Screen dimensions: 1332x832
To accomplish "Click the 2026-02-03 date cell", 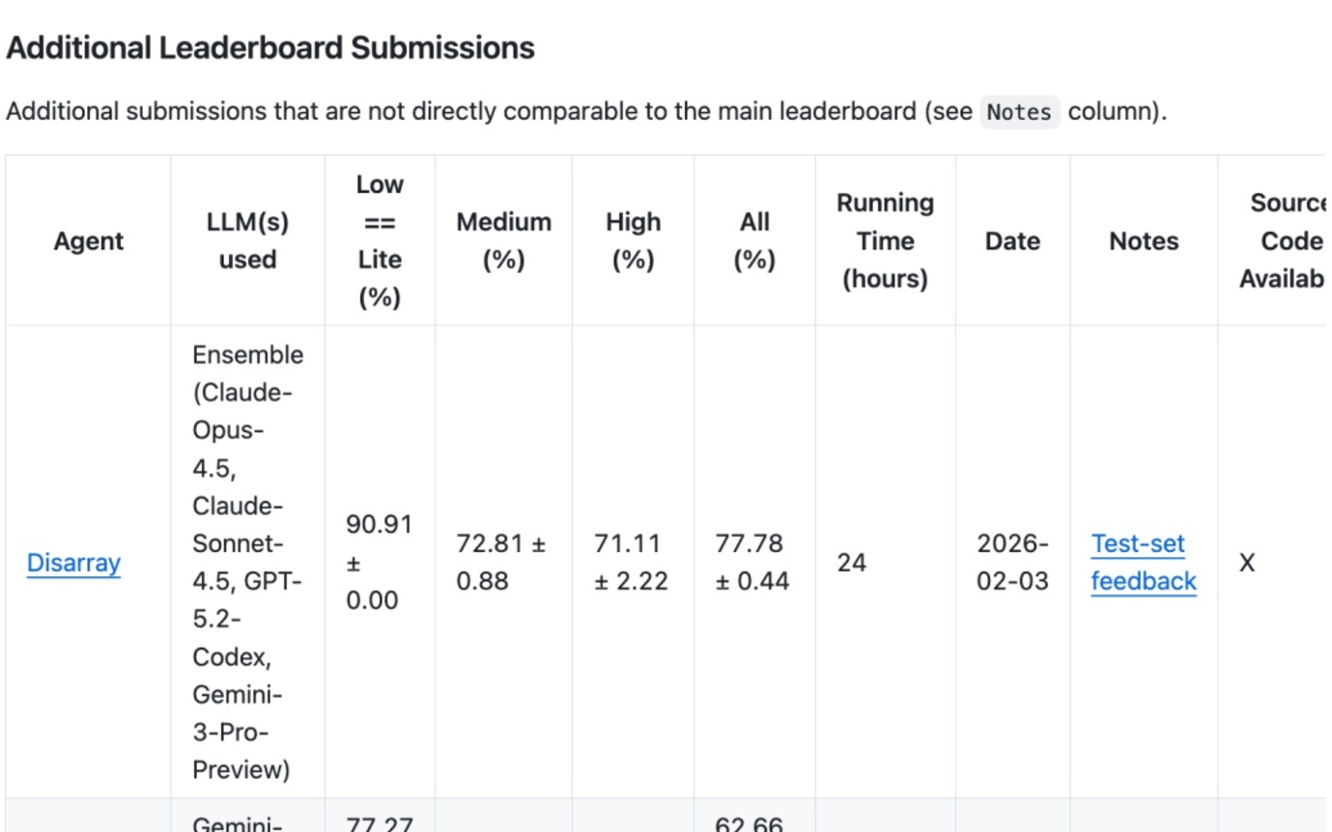I will pyautogui.click(x=1012, y=563).
